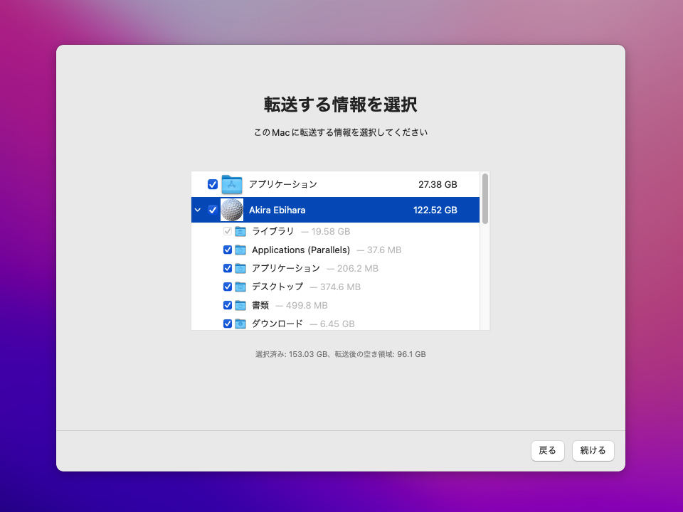Click the デスクトップ folder icon
This screenshot has height=512, width=683.
[240, 287]
